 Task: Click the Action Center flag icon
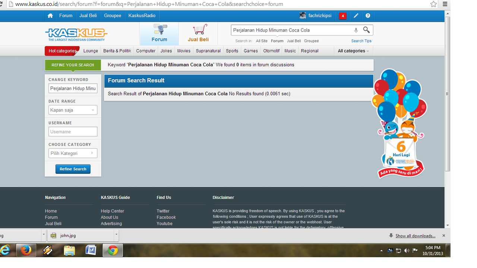tap(415, 251)
